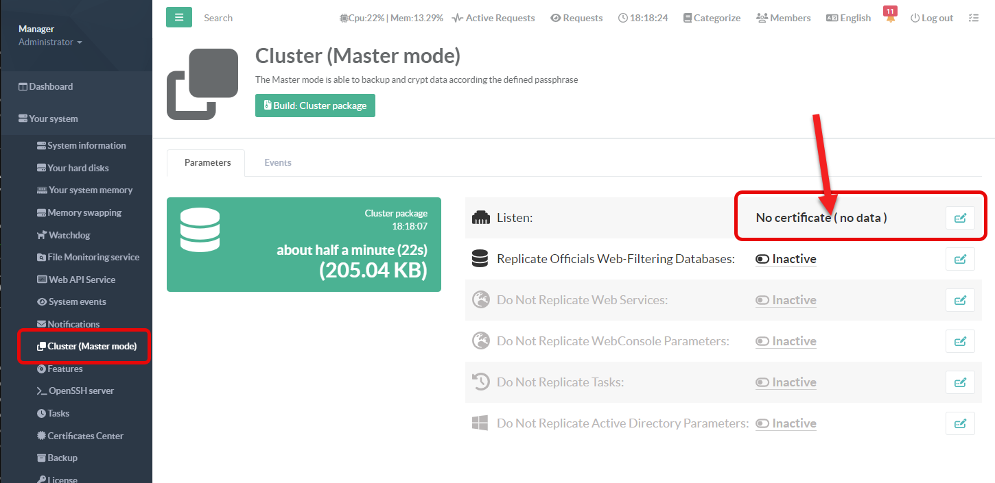This screenshot has width=995, height=483.
Task: Open the Active Requests monitor
Action: pos(493,18)
